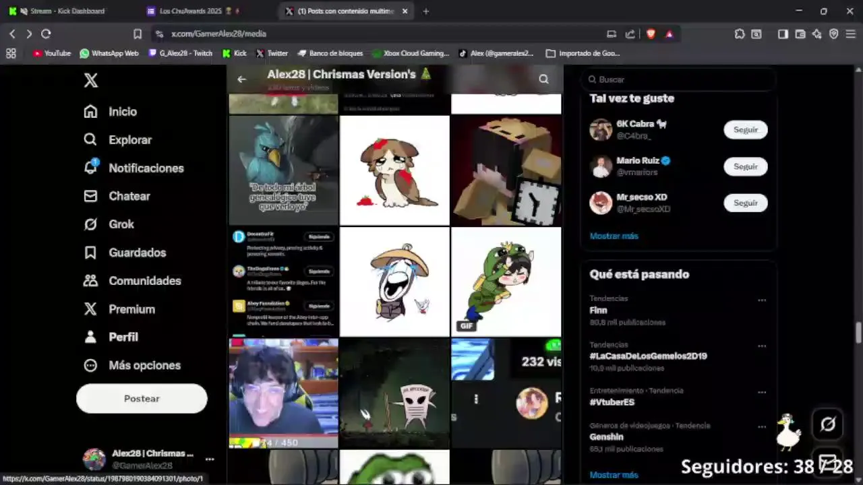This screenshot has height=485, width=863.
Task: Click bookmark icon in address bar
Action: (x=138, y=34)
